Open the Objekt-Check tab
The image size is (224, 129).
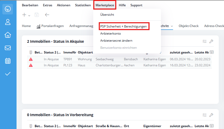[x=188, y=26]
